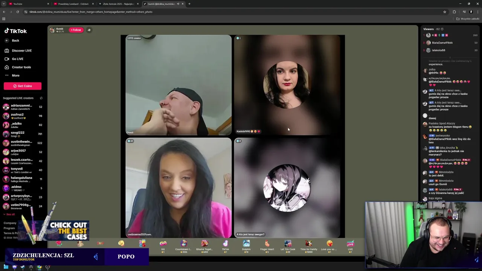Screen dimensions: 482x271
Task: Go back in browser history
Action: coord(4,12)
